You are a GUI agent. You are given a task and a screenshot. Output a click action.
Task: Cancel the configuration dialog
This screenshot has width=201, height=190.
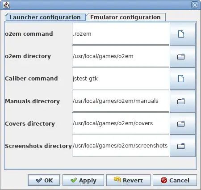(x=175, y=180)
